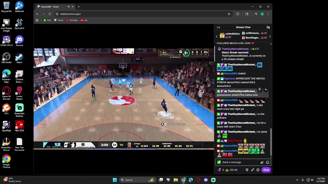Click the stream video player
The width and height of the screenshot is (328, 184).
pos(124,99)
